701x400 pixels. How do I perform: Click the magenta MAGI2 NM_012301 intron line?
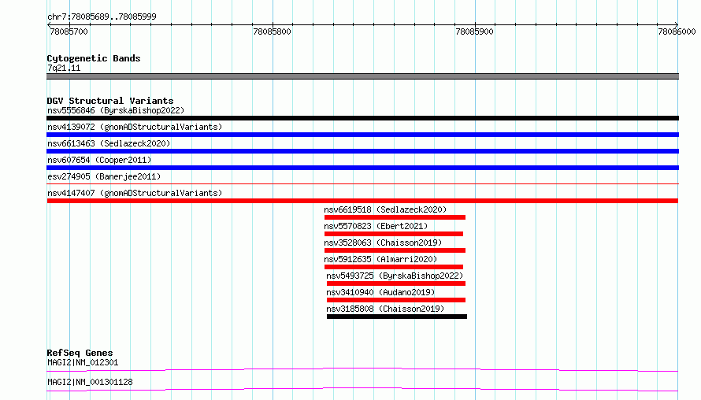(362, 369)
